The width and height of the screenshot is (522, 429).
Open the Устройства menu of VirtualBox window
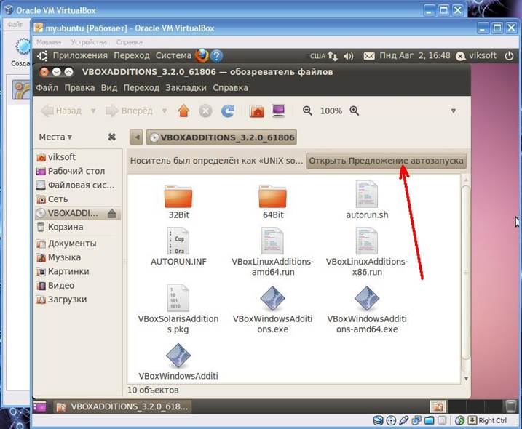click(x=89, y=42)
